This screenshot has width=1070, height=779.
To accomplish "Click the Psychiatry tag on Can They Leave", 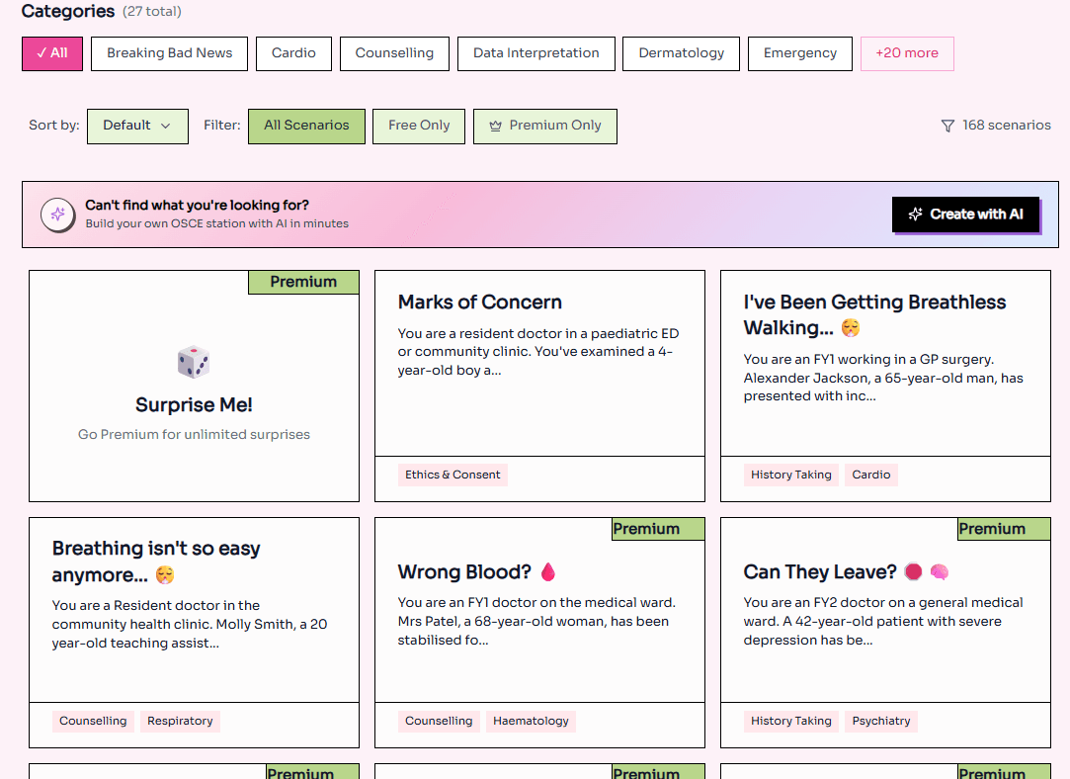I will click(881, 721).
